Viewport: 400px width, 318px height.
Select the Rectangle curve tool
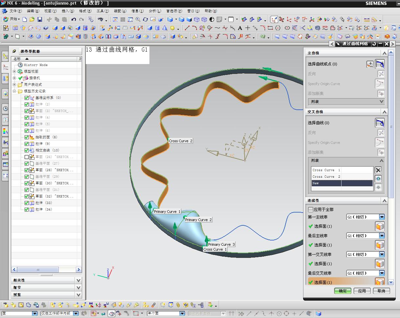click(270, 28)
